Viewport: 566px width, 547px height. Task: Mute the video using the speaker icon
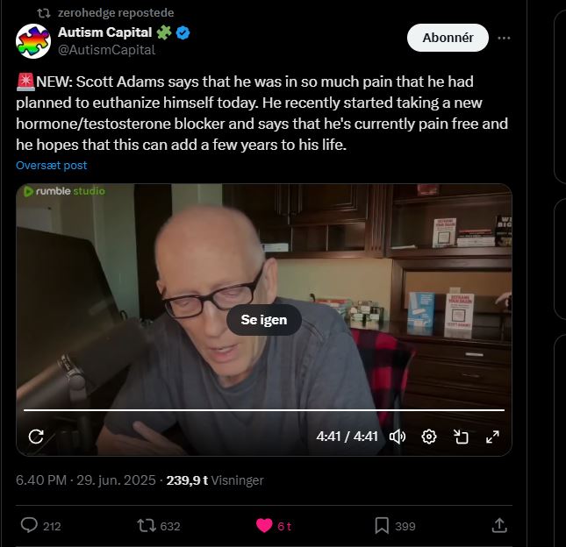(398, 437)
